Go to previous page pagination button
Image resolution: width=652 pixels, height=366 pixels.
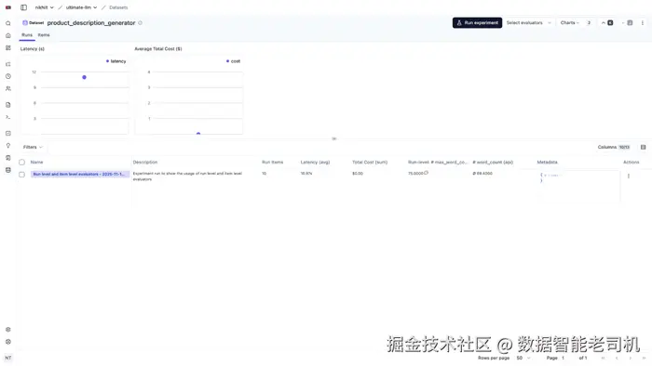(x=617, y=358)
